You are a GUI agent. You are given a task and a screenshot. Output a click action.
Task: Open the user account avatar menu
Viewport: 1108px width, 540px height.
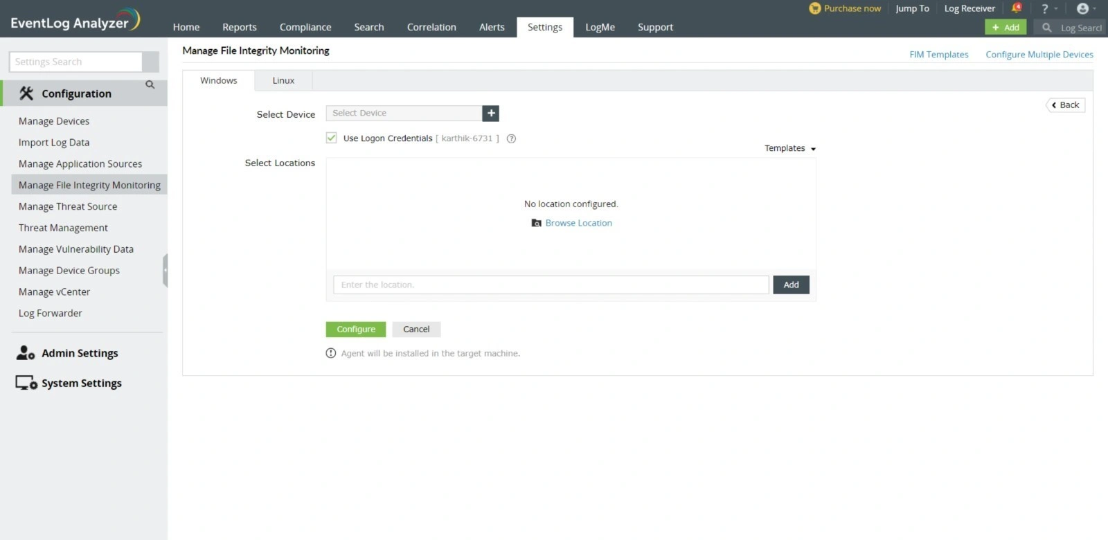click(x=1082, y=8)
